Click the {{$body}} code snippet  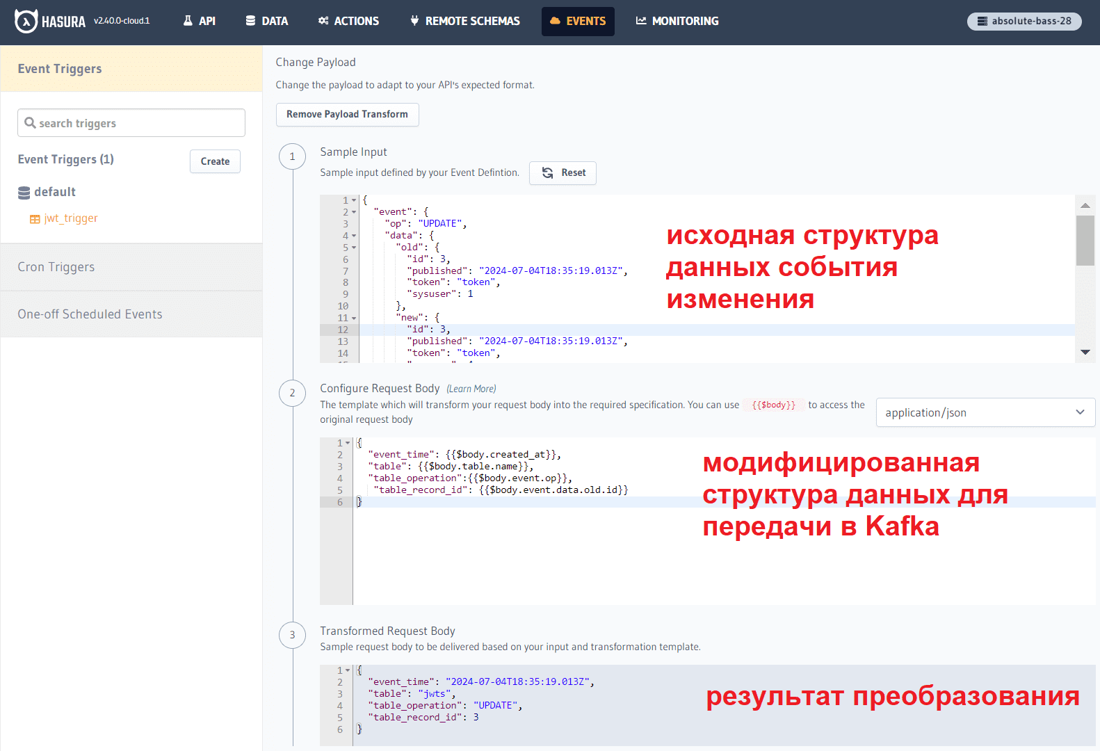[x=773, y=405]
